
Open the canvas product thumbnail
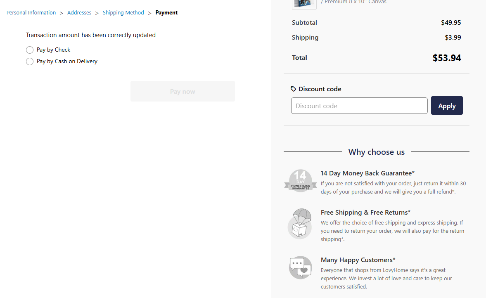(304, 3)
